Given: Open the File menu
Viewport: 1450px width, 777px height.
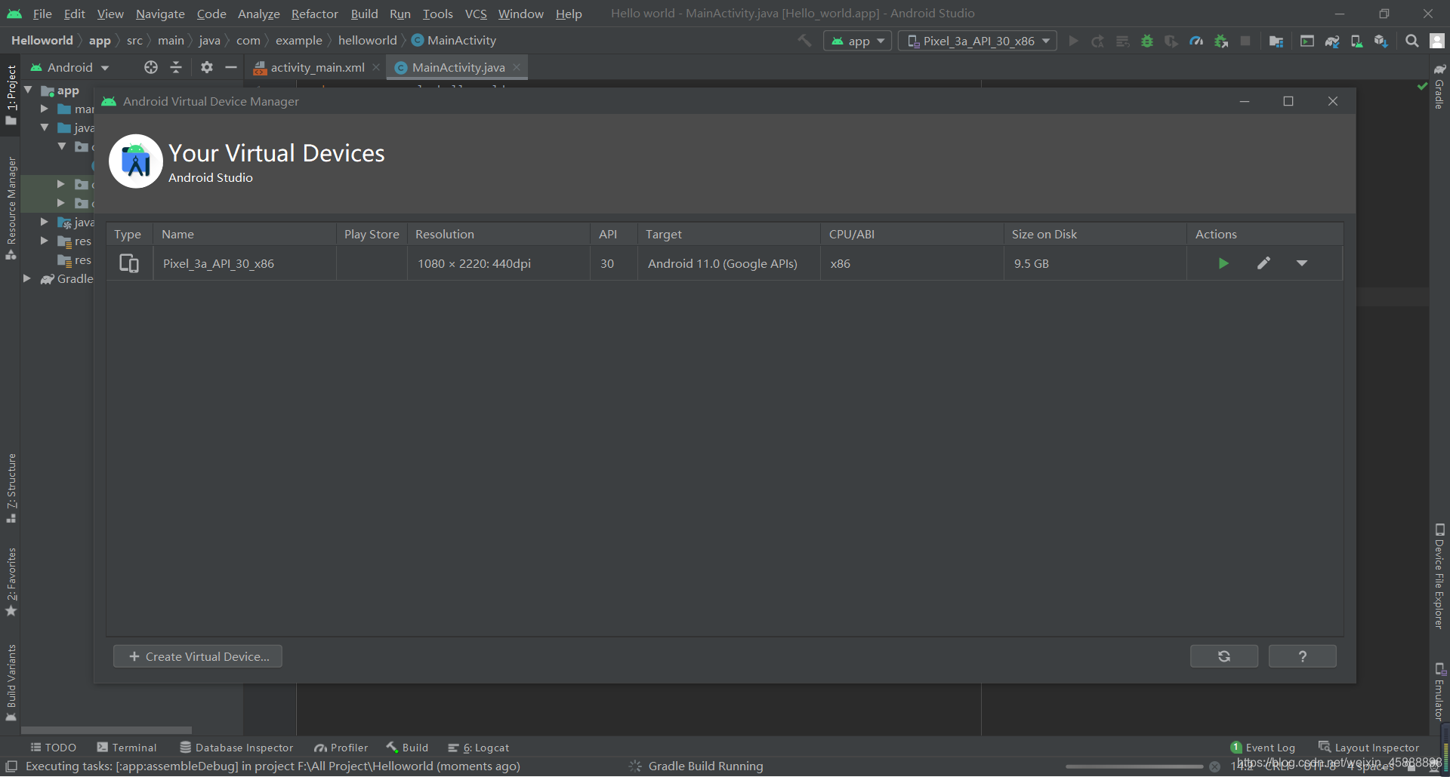Looking at the screenshot, I should [x=42, y=14].
